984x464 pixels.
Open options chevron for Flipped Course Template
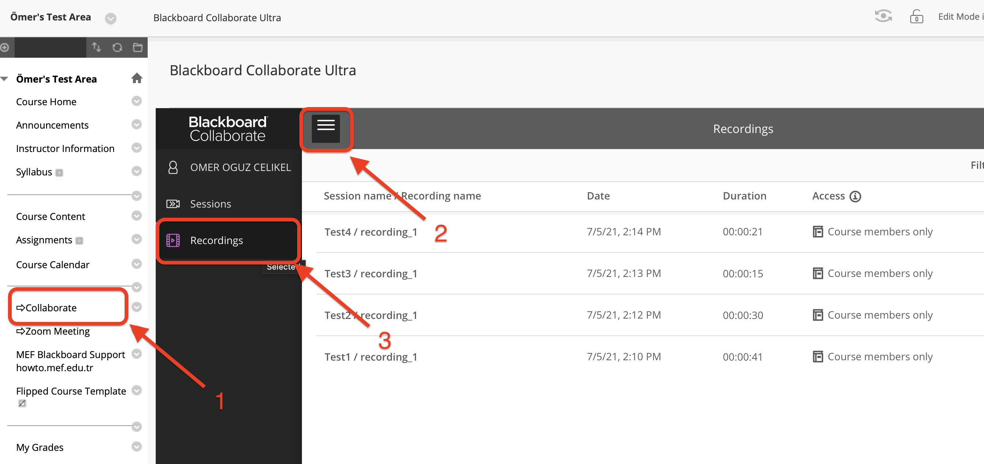(x=136, y=390)
